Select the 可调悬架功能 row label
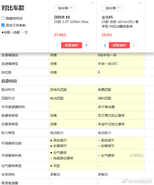Screen dimensions: 154x185 point(11,143)
